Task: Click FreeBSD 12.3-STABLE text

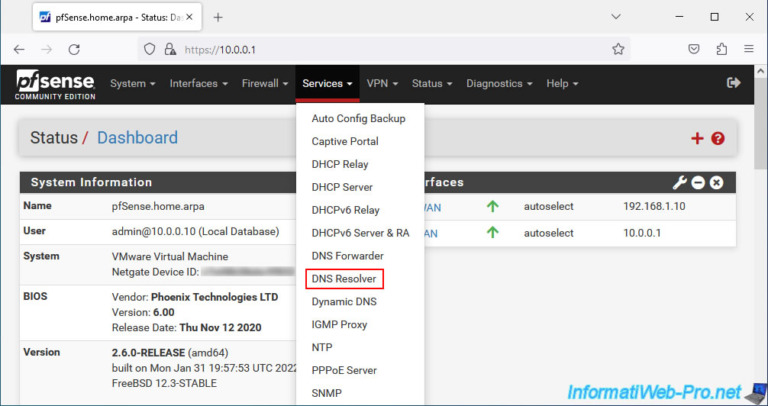Action: 164,383
